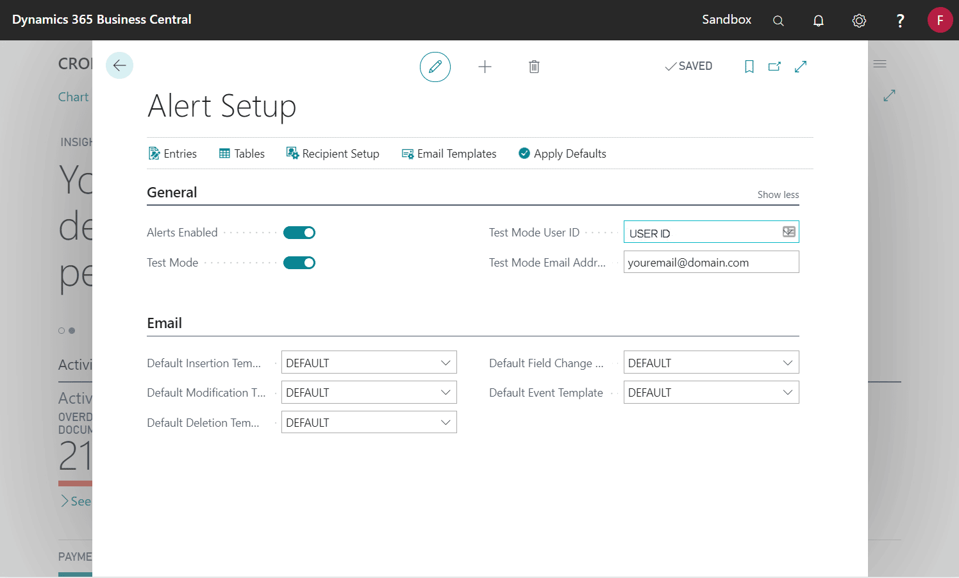Open the Email Templates action

[449, 154]
